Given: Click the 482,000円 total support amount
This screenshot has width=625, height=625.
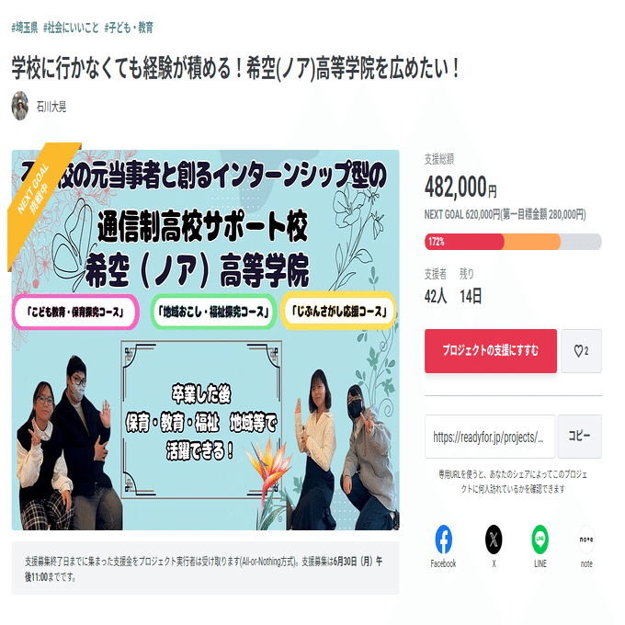Looking at the screenshot, I should point(460,187).
